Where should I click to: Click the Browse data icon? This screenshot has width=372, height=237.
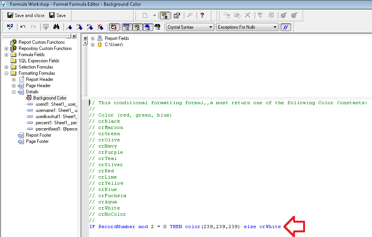click(46, 27)
